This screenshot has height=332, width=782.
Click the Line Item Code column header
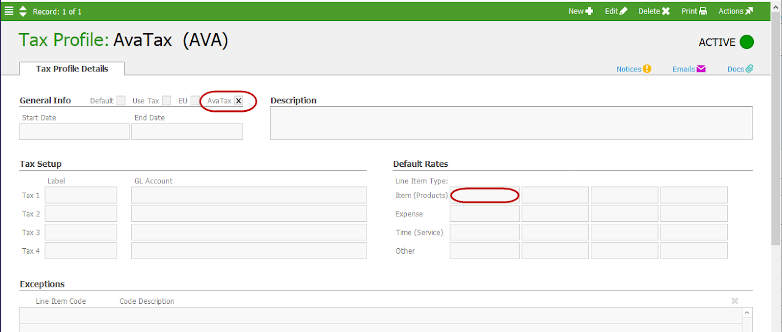point(60,301)
